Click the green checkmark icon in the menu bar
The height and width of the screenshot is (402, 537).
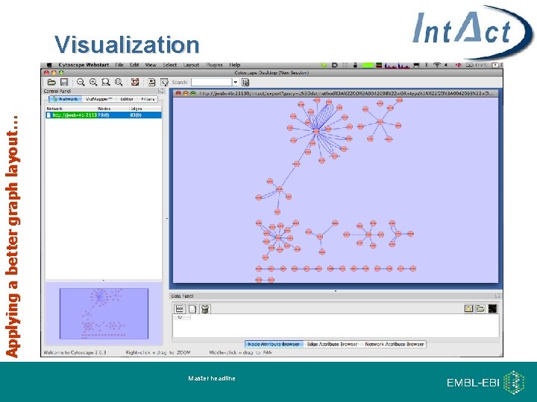pos(323,65)
